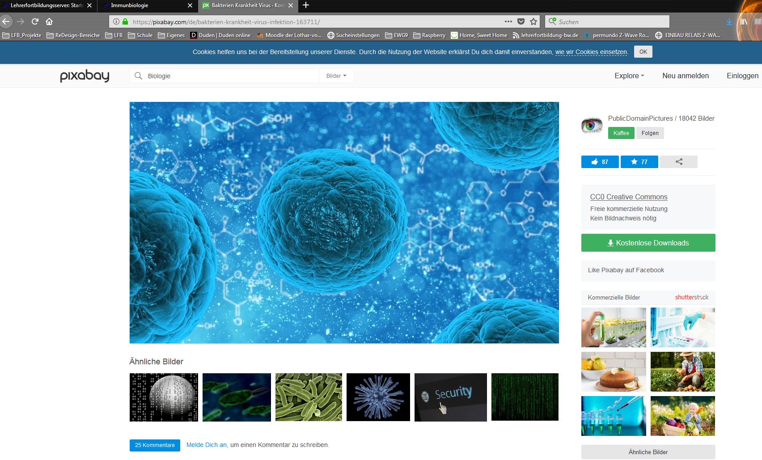762x460 pixels.
Task: Go to the browser home icon
Action: [x=49, y=21]
